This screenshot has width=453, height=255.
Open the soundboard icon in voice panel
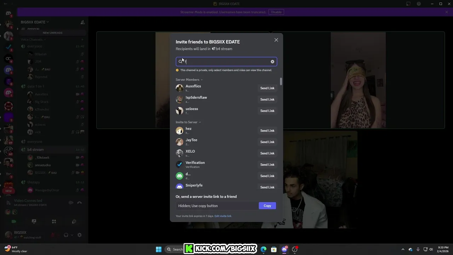point(74,221)
